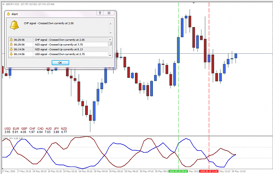Click the bell icon beside the NZD 7.75 alert row
Viewport: 273px width, 174px height.
pyautogui.click(x=11, y=45)
